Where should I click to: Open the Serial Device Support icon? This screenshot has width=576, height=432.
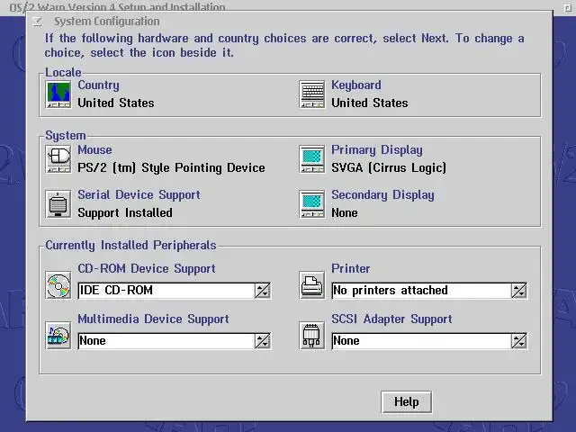pyautogui.click(x=58, y=204)
